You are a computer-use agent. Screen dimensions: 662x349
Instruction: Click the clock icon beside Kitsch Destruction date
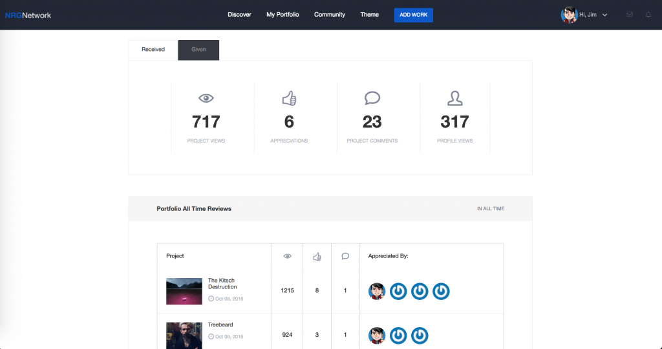click(x=211, y=299)
